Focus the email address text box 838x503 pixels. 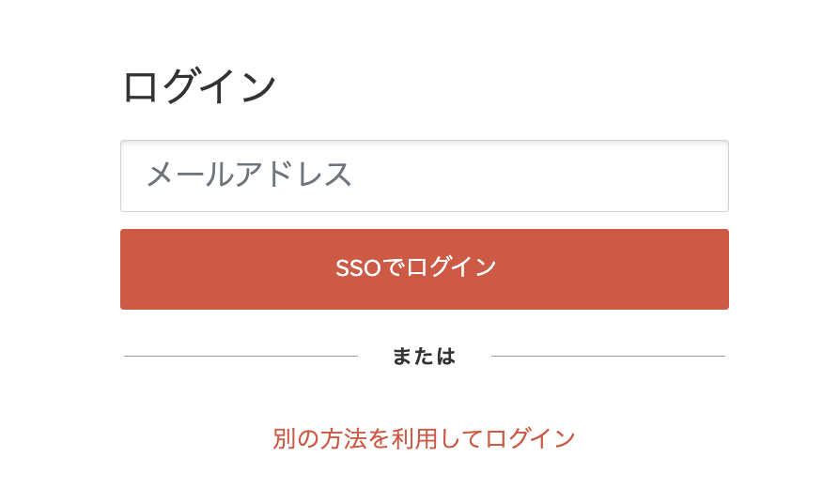point(425,176)
